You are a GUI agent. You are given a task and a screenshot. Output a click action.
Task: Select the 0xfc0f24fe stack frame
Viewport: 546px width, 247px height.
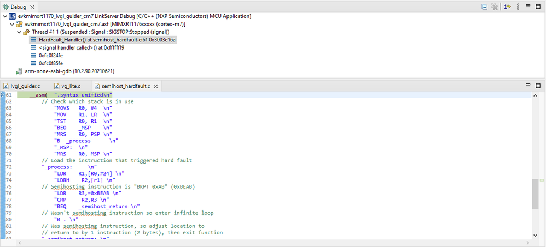[51, 56]
